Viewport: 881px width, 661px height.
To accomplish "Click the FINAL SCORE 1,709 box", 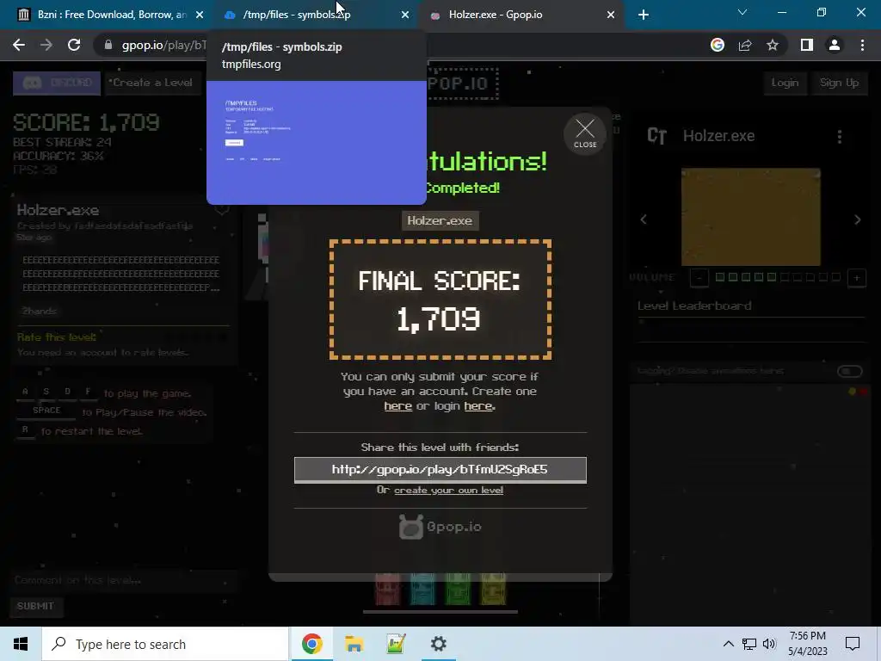I will [x=440, y=300].
